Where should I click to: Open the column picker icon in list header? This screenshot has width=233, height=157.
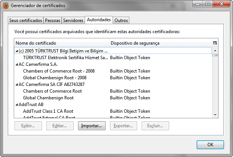click(x=215, y=43)
